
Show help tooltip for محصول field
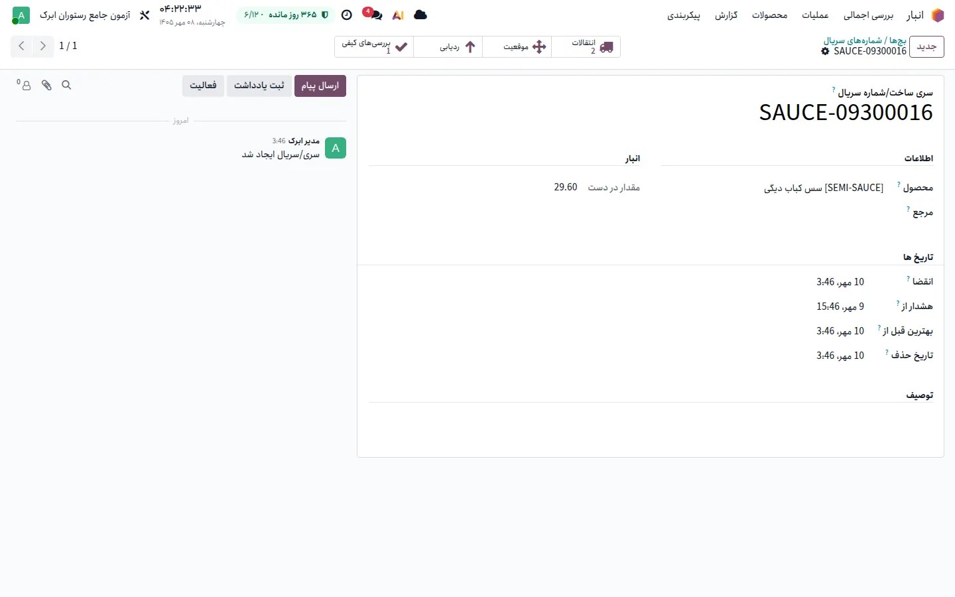[899, 184]
